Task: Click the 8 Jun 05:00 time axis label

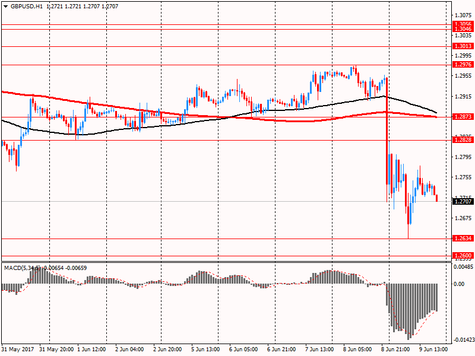Action: (357, 349)
